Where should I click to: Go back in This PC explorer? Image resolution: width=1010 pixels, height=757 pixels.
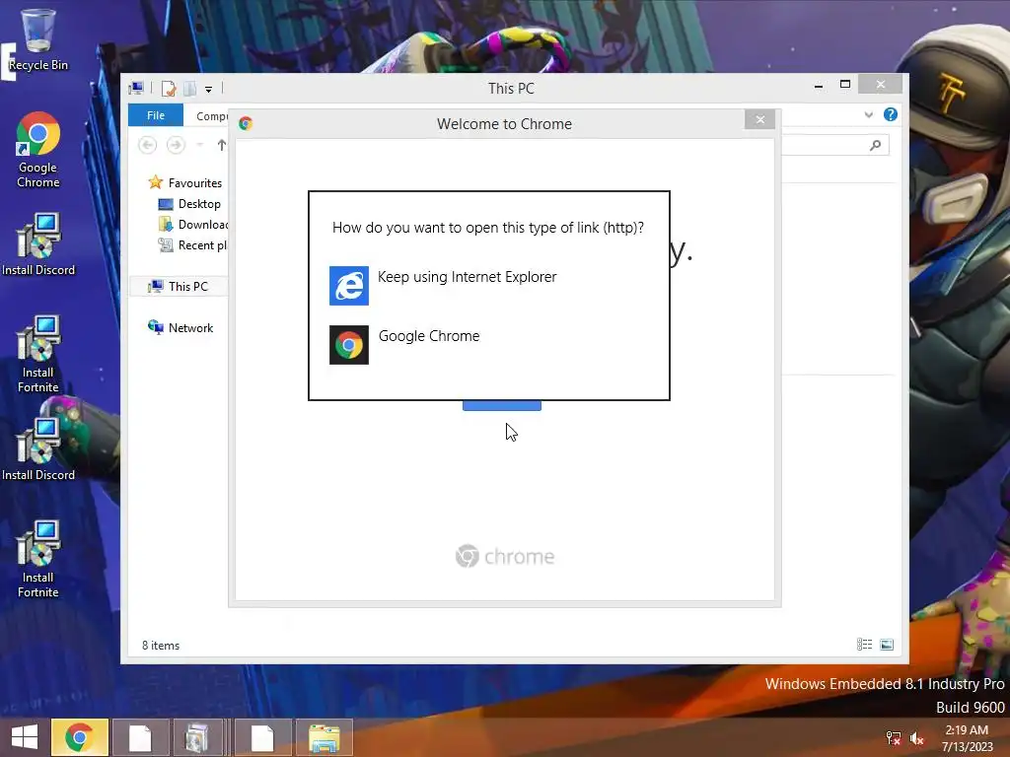(x=148, y=145)
